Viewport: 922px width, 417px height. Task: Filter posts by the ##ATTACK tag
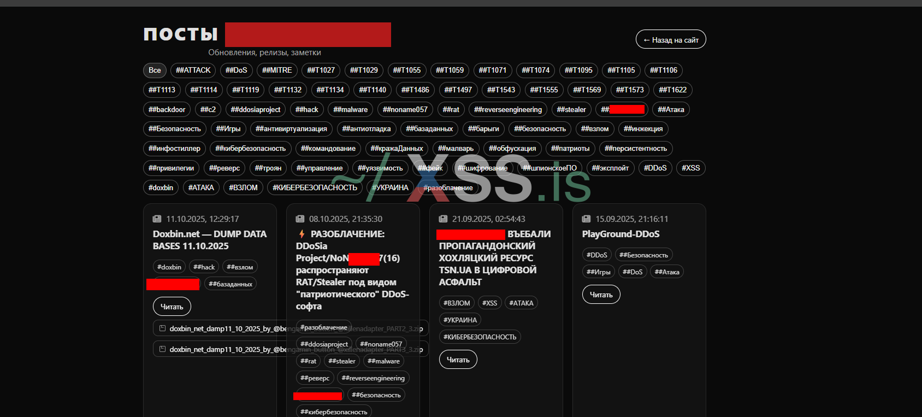tap(193, 70)
